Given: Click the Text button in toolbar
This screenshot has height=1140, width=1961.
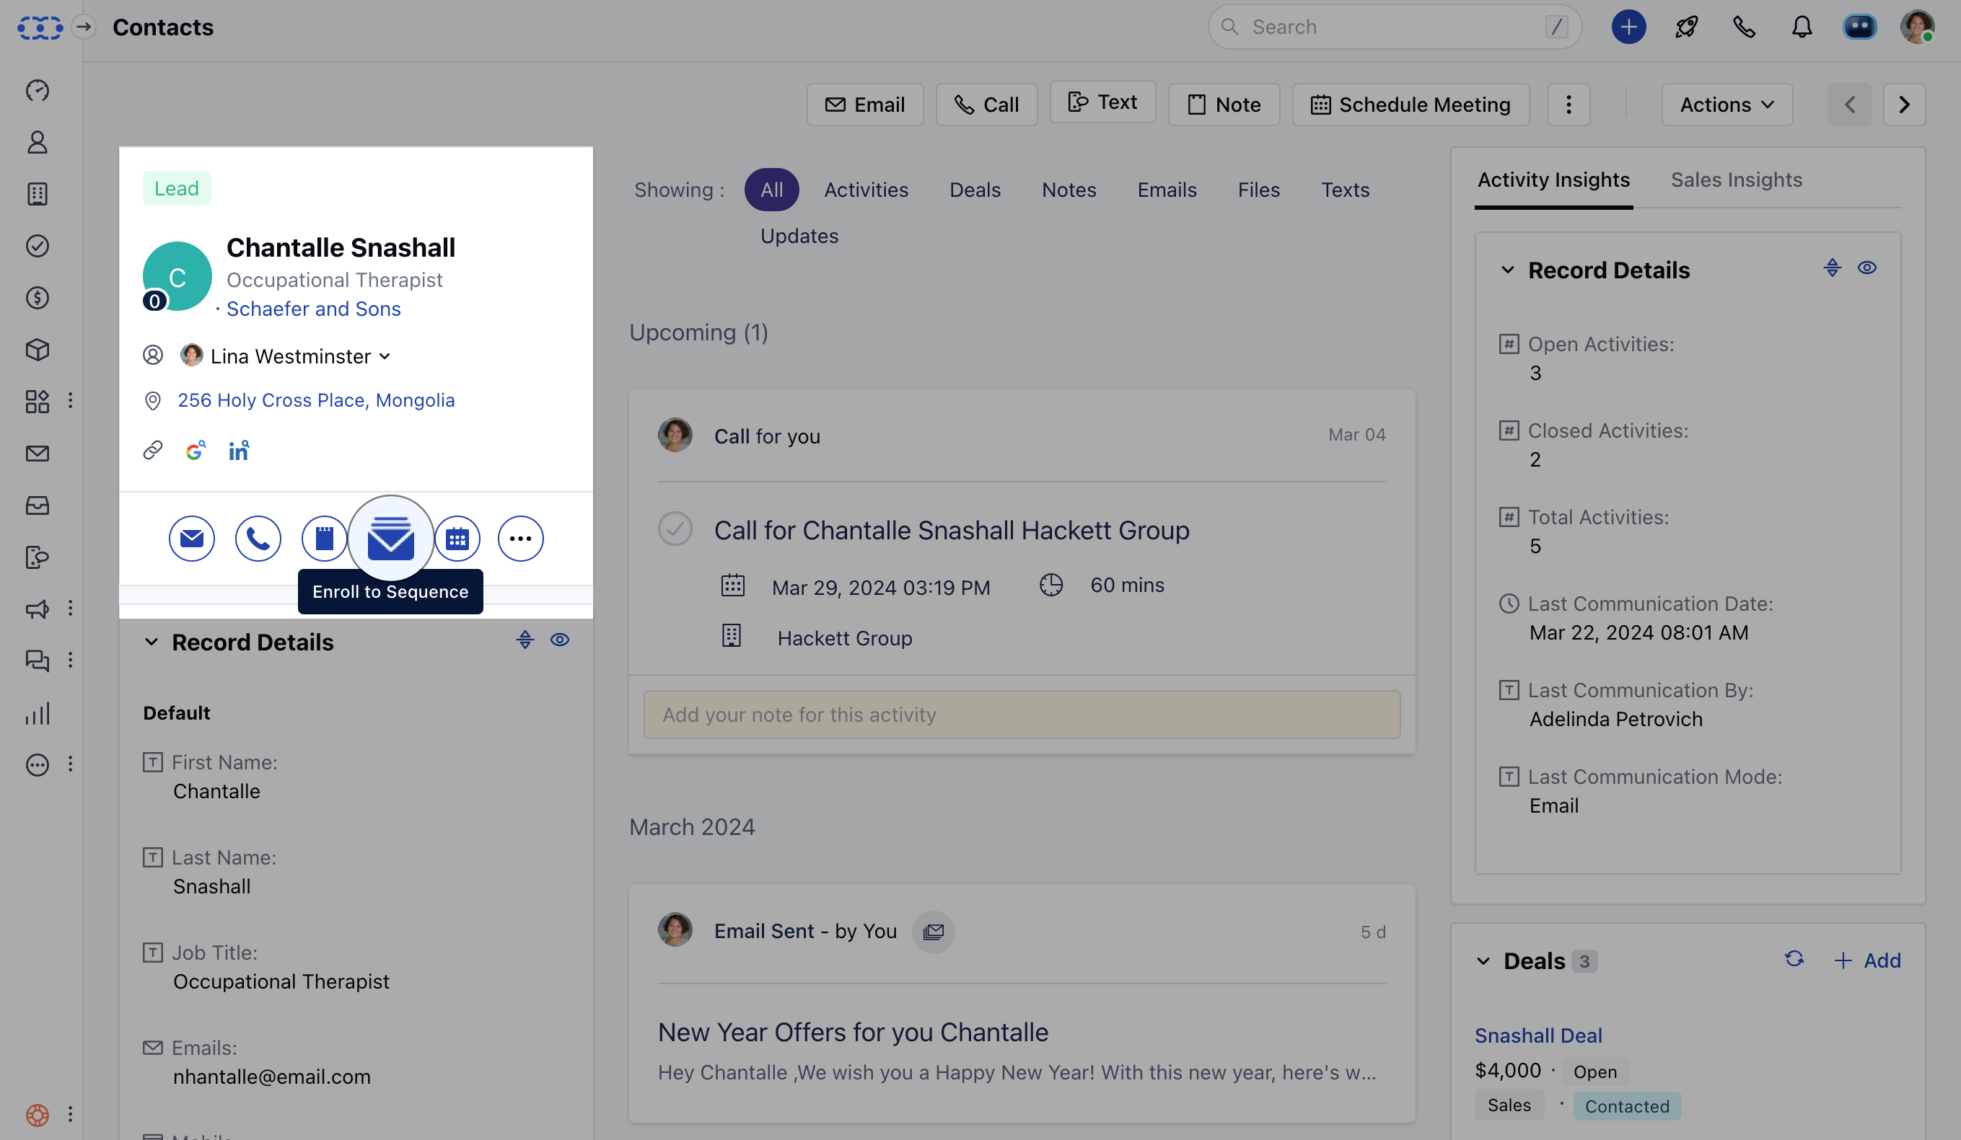Looking at the screenshot, I should tap(1102, 102).
